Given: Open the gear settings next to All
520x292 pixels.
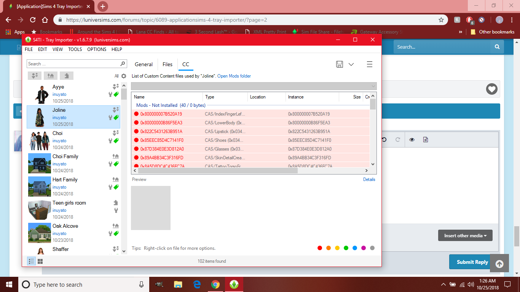Looking at the screenshot, I should coord(124,76).
